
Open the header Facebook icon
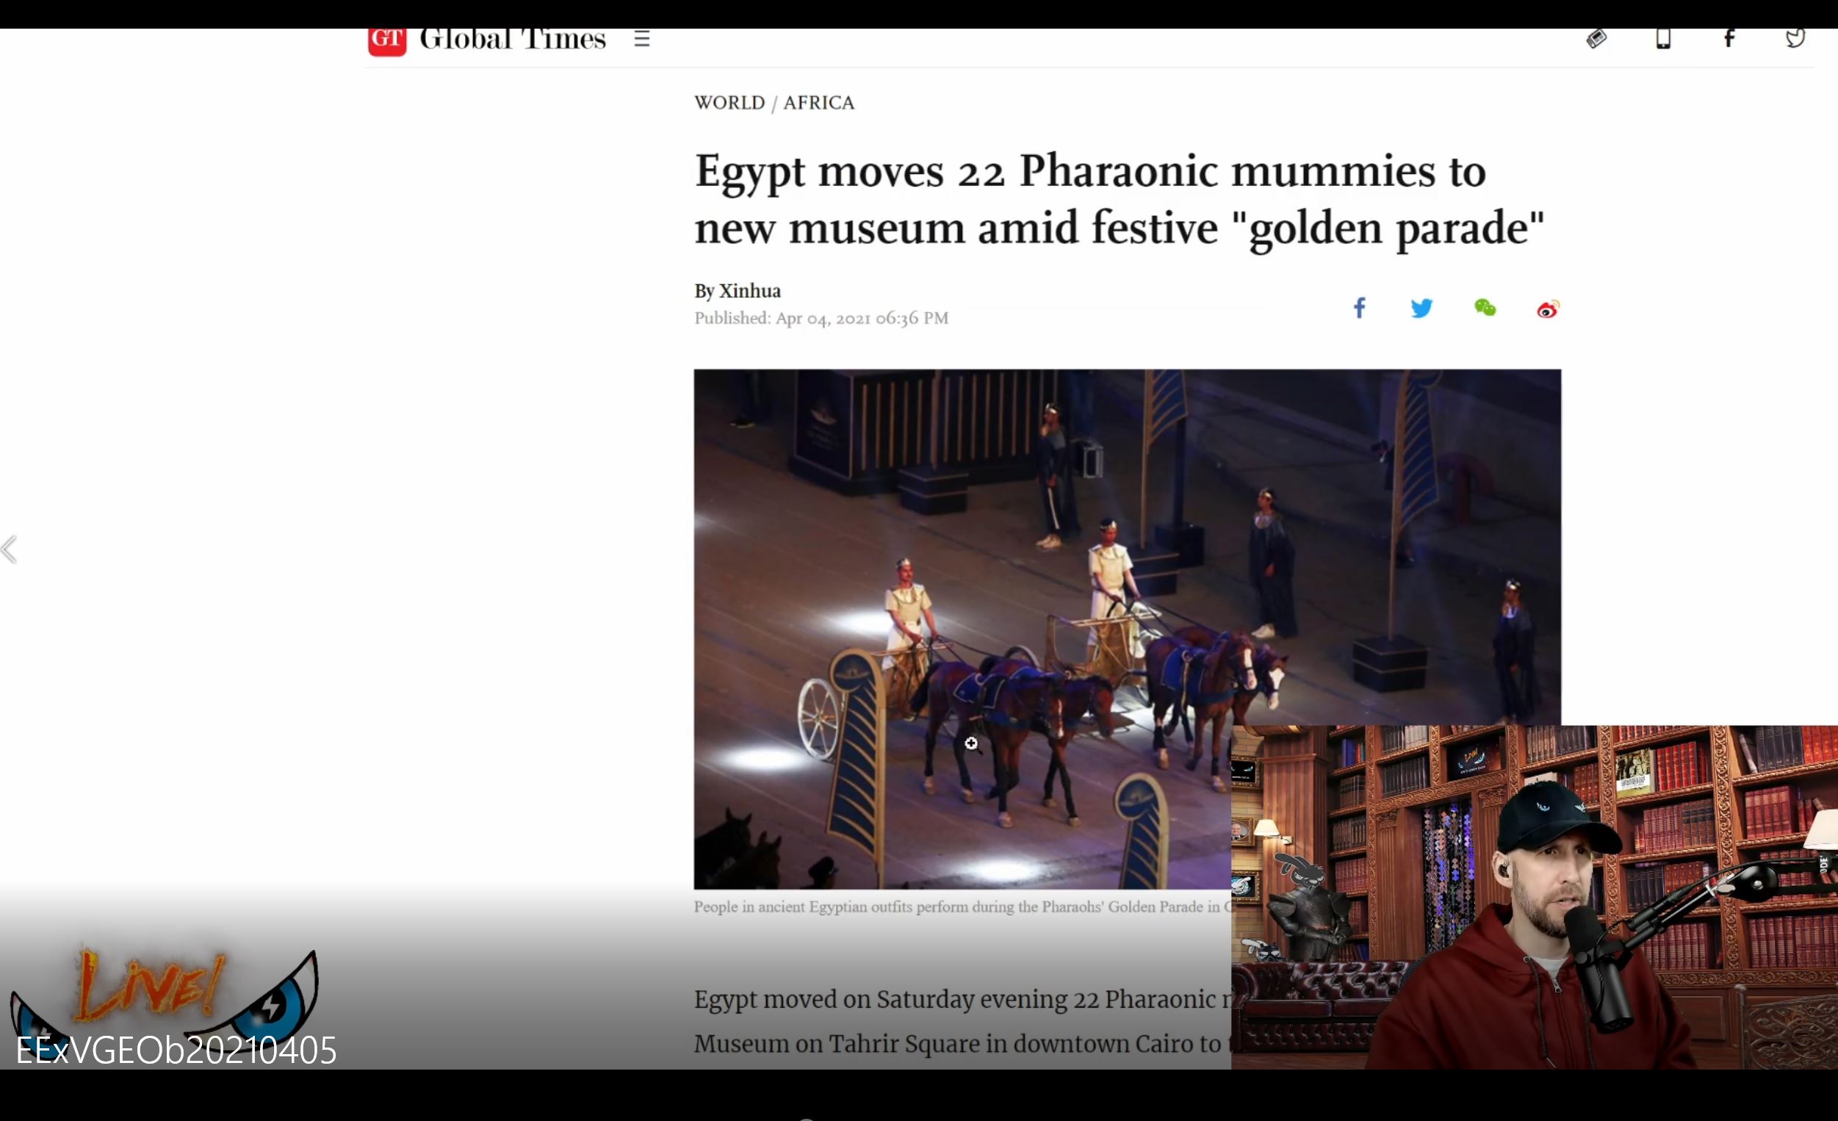tap(1729, 39)
